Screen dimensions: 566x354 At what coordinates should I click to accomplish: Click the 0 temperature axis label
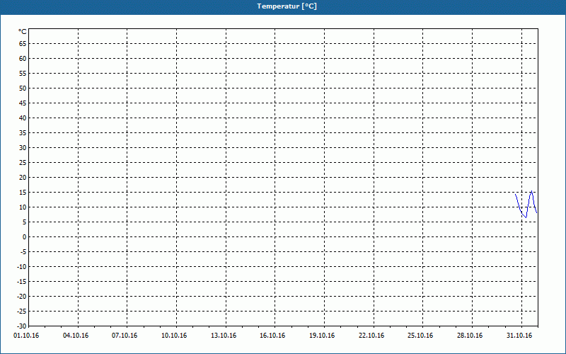(x=25, y=237)
